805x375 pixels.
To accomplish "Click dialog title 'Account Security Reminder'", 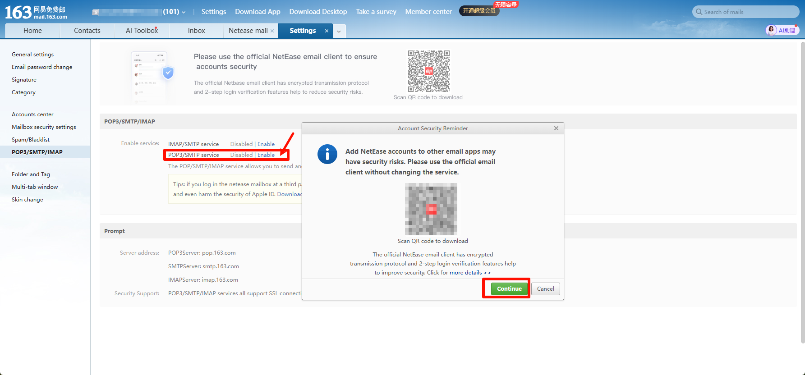I will point(433,128).
